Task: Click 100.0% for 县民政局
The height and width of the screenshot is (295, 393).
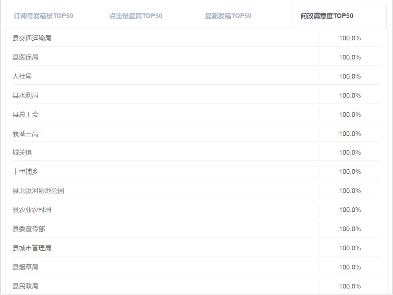Action: (350, 286)
